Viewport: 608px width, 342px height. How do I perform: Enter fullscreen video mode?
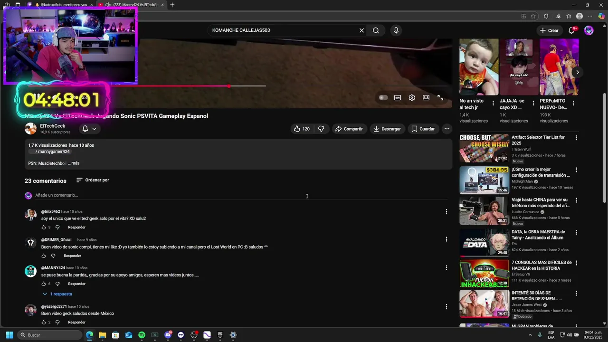[x=440, y=97]
